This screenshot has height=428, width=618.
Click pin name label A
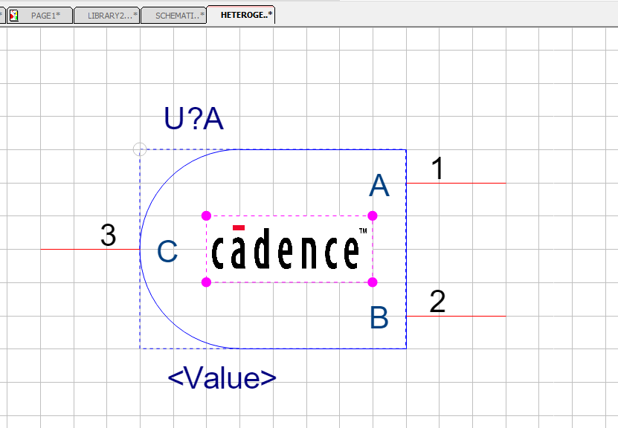coord(379,186)
